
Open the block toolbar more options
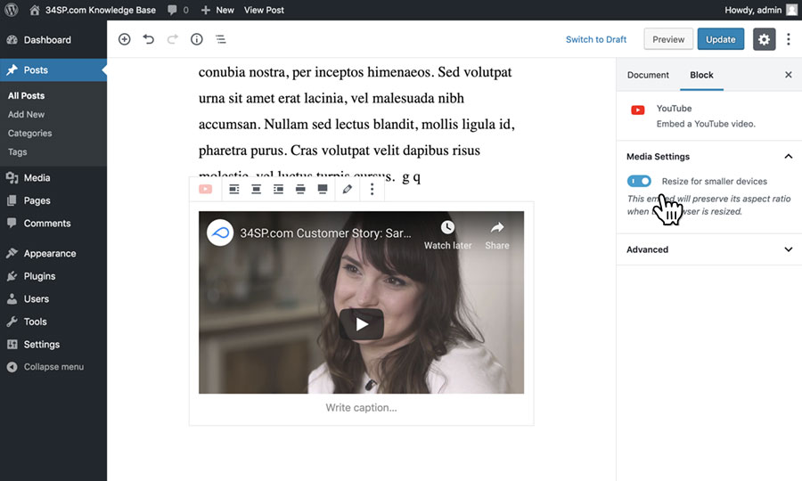click(x=372, y=189)
